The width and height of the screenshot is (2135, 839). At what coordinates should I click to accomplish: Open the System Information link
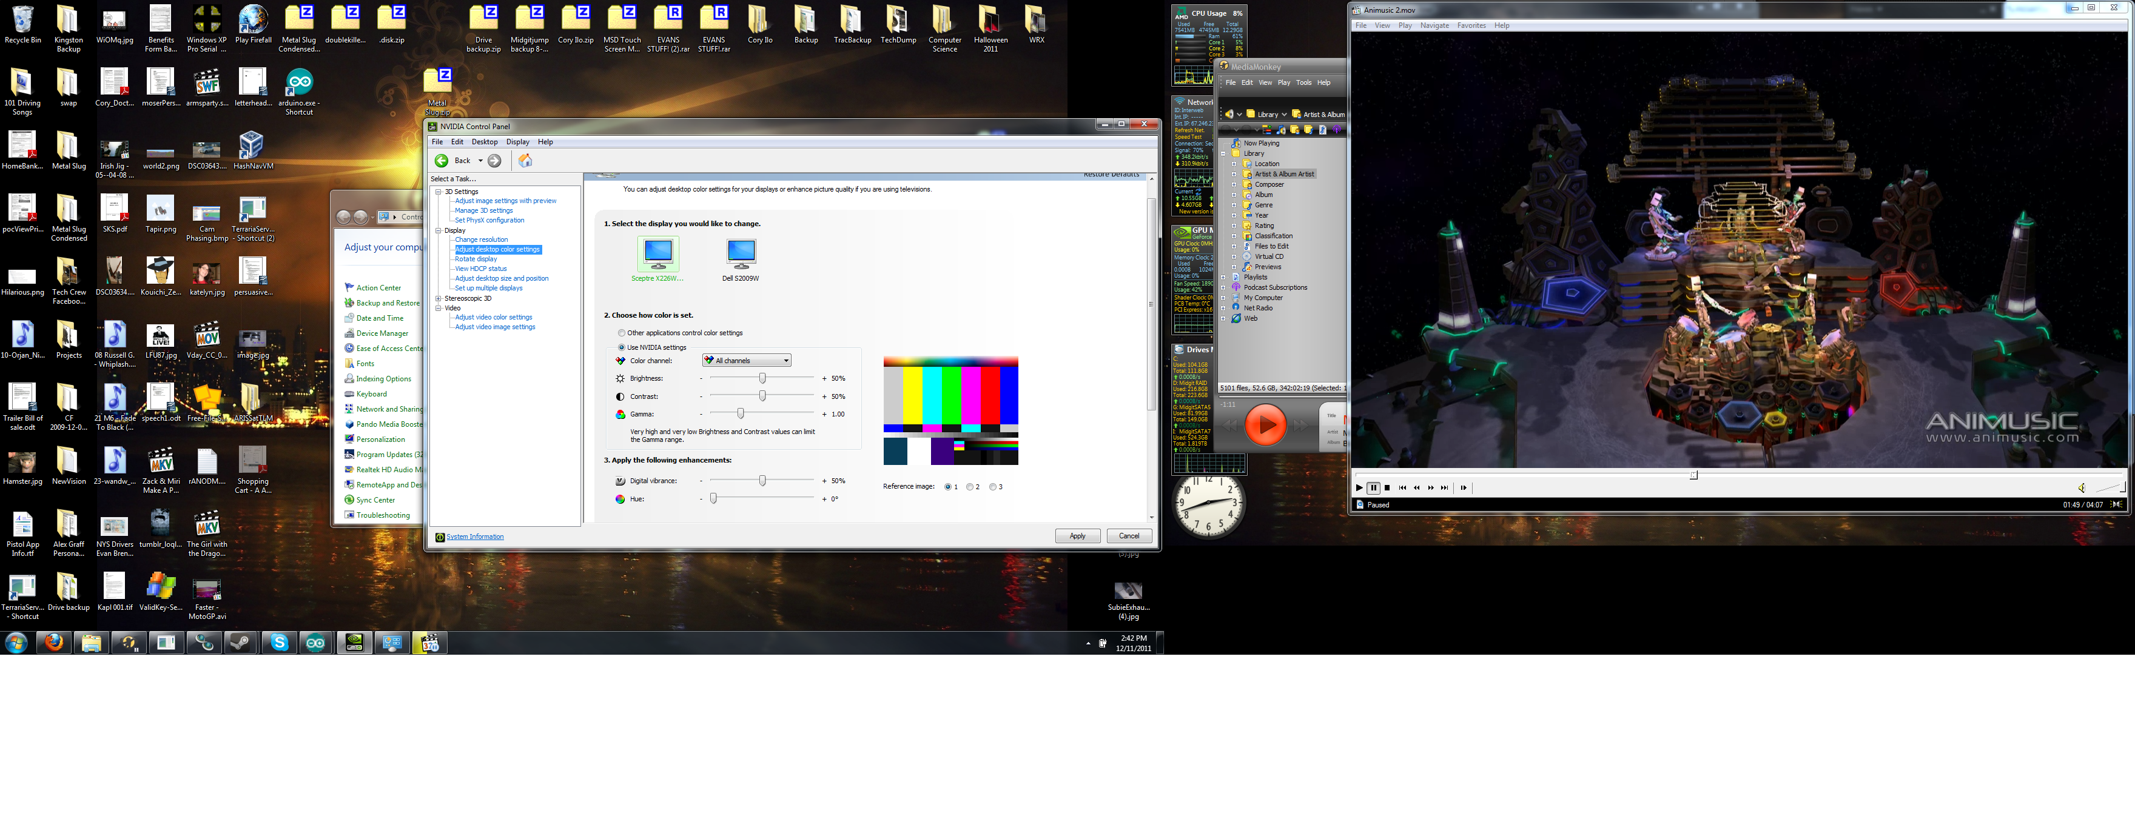coord(475,536)
